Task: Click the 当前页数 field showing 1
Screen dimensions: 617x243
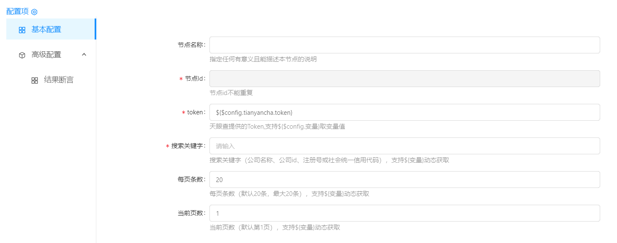Action: click(404, 213)
